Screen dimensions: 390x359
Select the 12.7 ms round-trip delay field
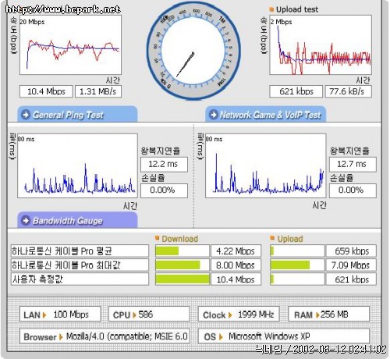353,164
